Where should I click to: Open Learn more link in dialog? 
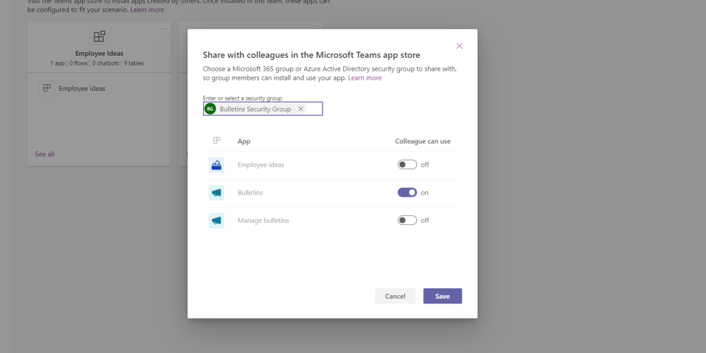[365, 78]
